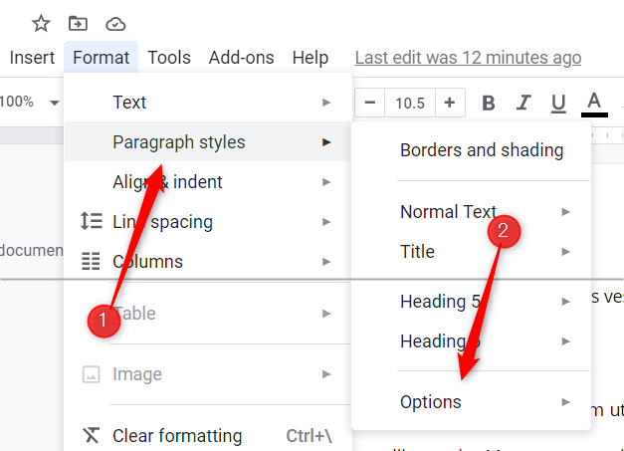The height and width of the screenshot is (451, 624).
Task: Toggle italic formatting
Action: point(523,103)
